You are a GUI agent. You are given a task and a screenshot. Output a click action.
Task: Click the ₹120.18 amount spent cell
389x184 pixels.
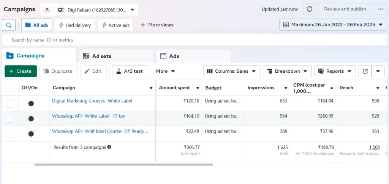click(191, 101)
